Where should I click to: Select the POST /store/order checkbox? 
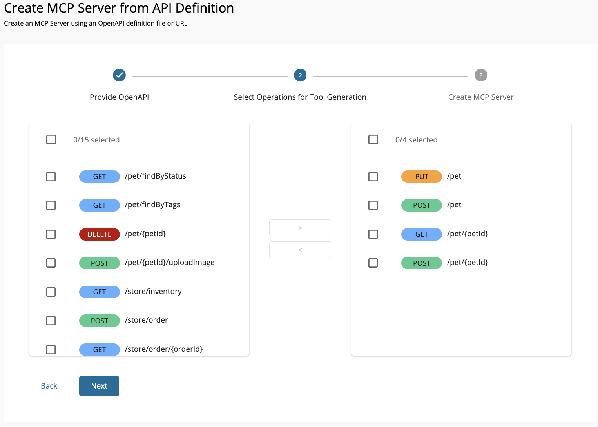coord(51,320)
